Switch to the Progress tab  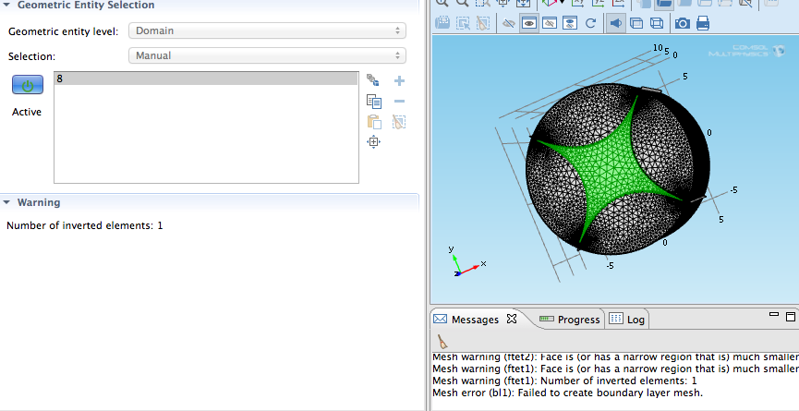pos(570,320)
